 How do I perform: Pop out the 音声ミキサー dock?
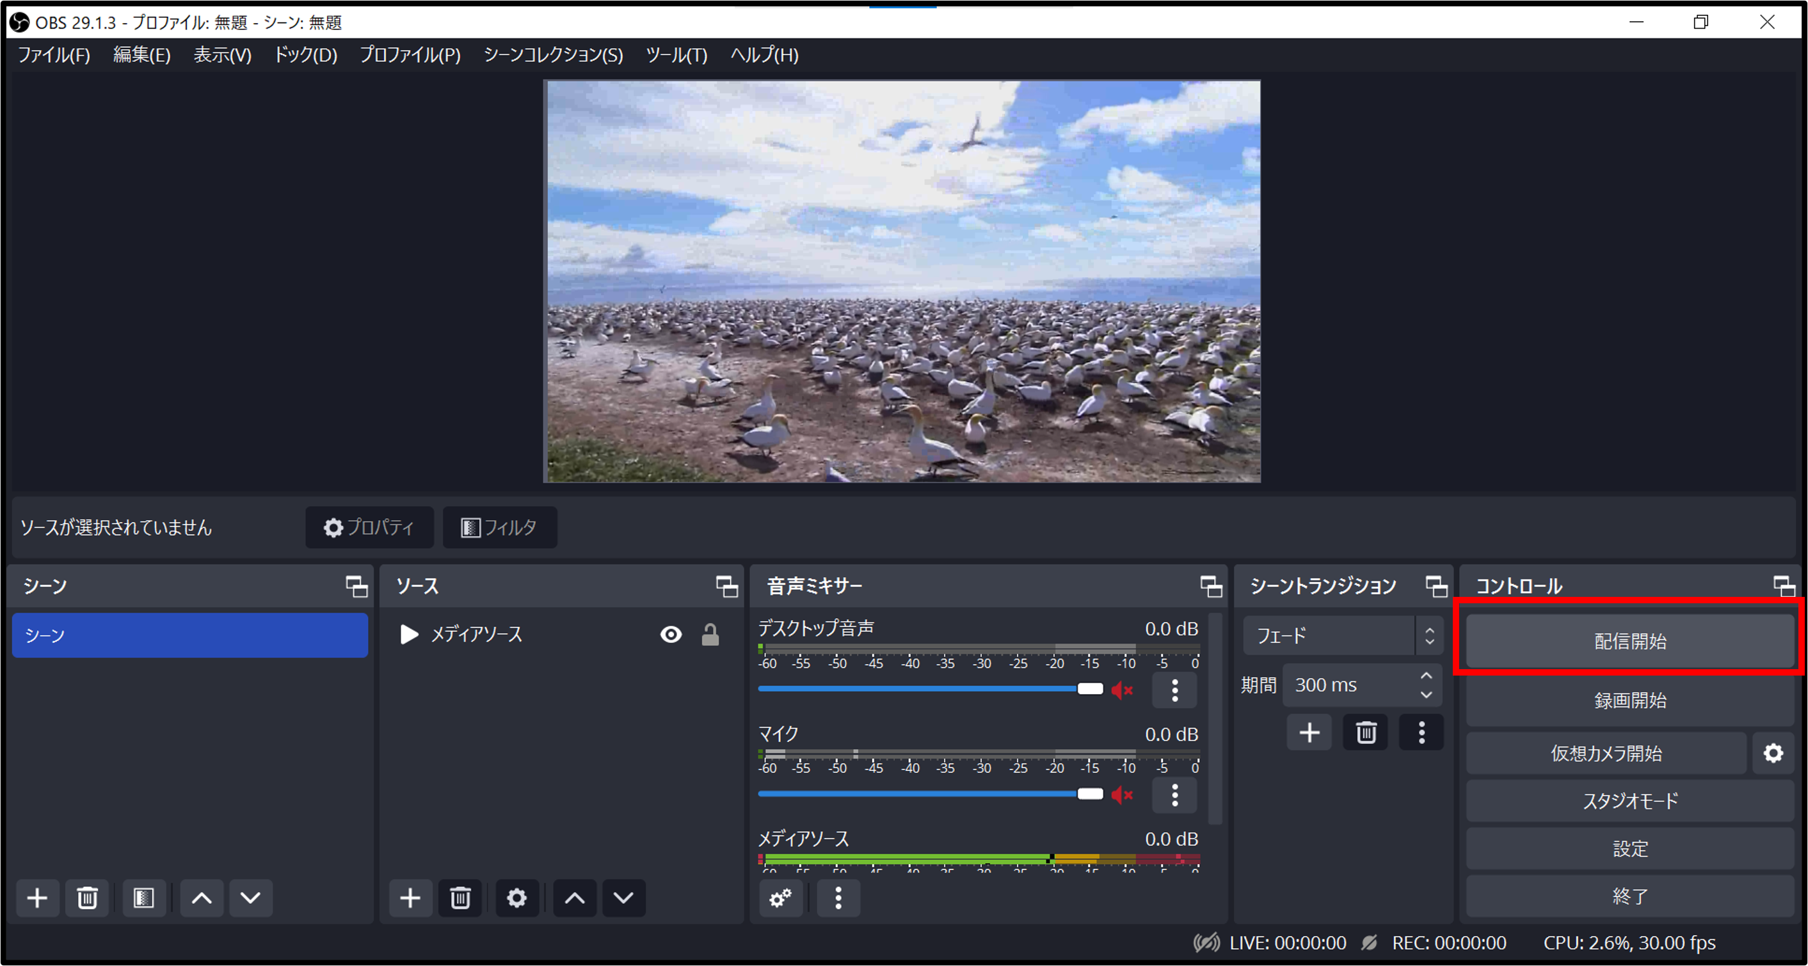point(1211,587)
